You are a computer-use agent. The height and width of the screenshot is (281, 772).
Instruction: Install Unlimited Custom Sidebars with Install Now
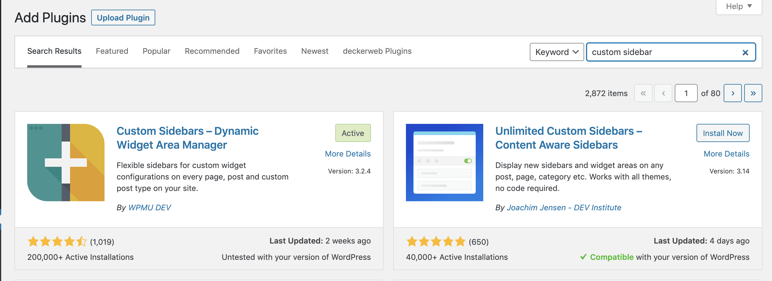(x=723, y=133)
